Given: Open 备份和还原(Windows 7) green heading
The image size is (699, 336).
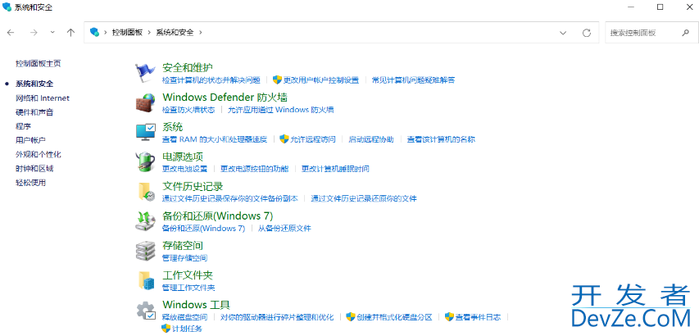Looking at the screenshot, I should (x=217, y=216).
